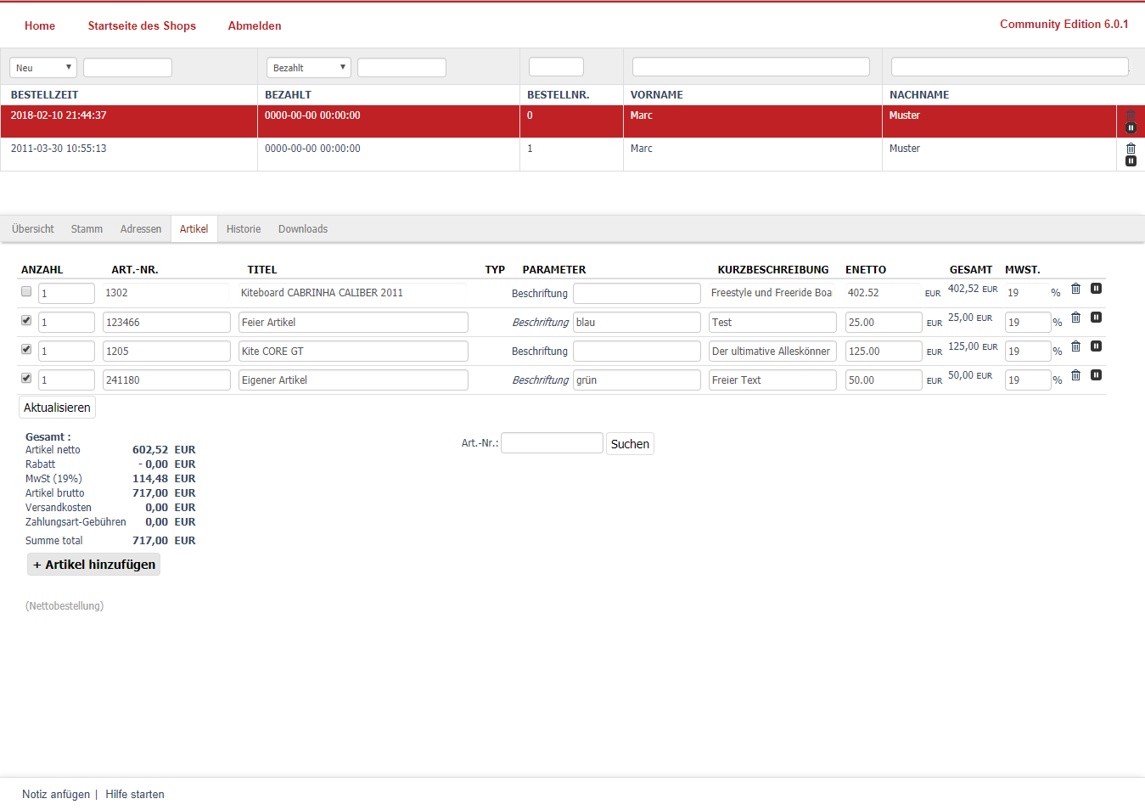This screenshot has height=810, width=1145.
Task: Focus the Art.-Nr. search input field
Action: point(552,443)
